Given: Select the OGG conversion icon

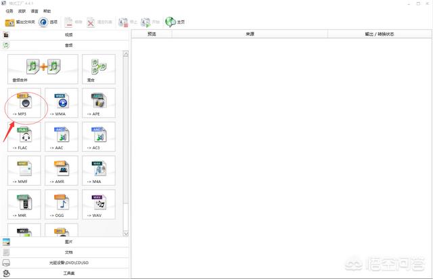Looking at the screenshot, I should click(x=62, y=205).
